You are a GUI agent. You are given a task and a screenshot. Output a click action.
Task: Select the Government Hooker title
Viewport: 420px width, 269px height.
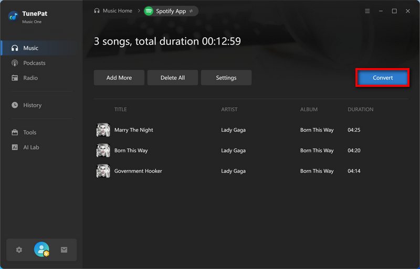[138, 171]
